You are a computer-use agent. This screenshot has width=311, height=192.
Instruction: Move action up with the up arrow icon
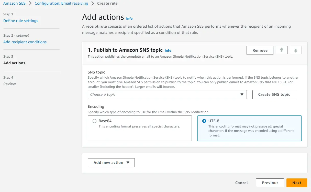coord(282,50)
